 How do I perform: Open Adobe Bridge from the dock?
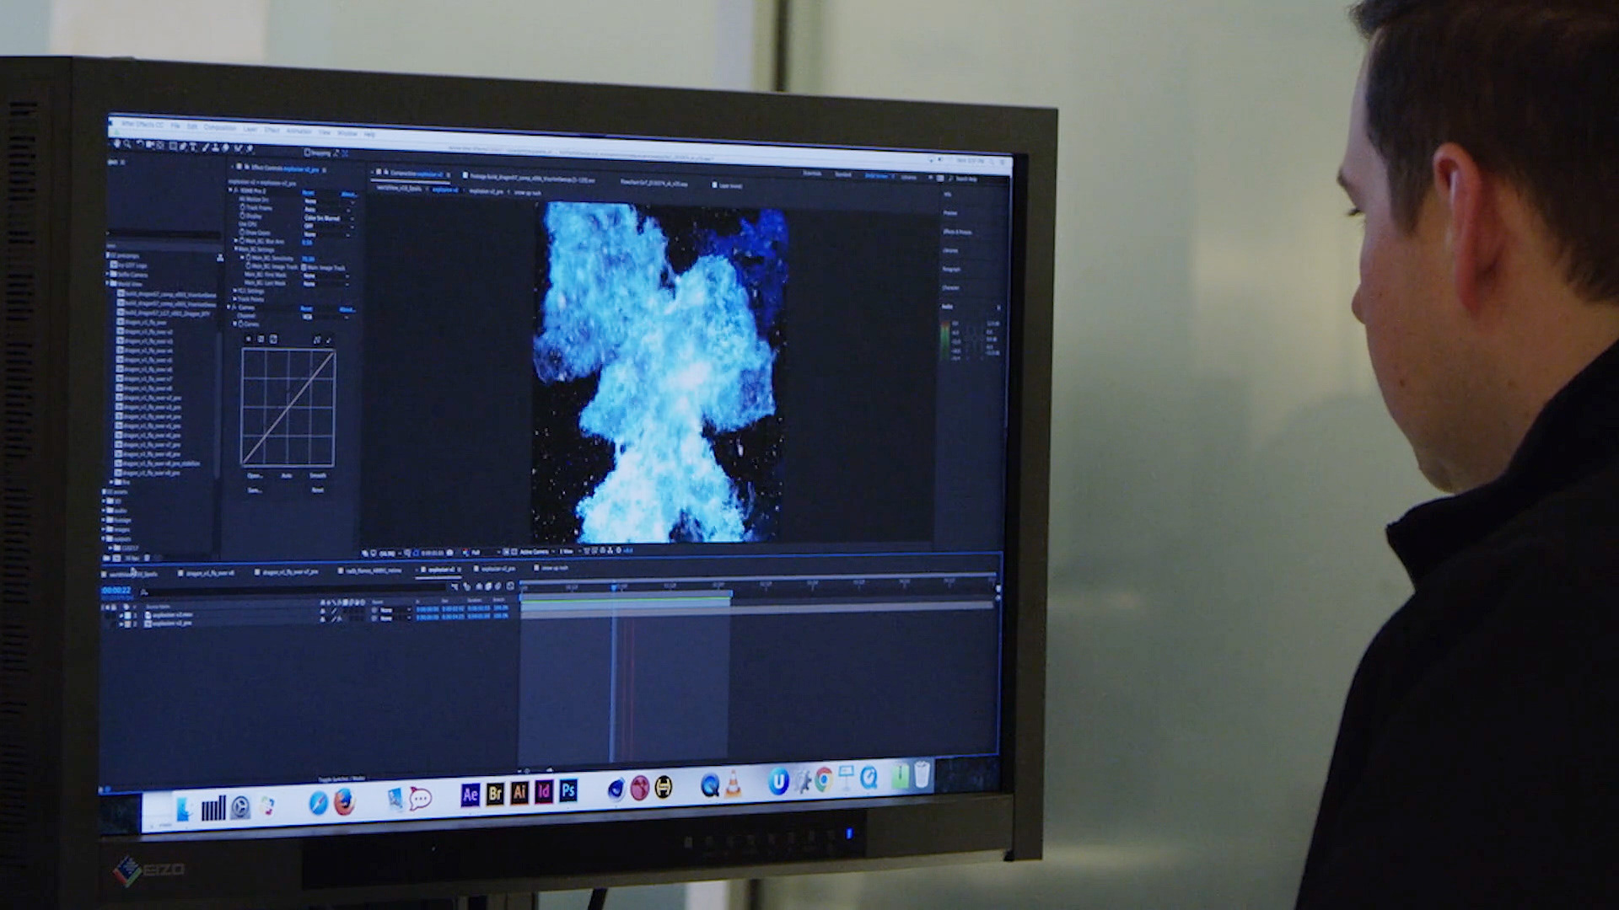click(495, 794)
